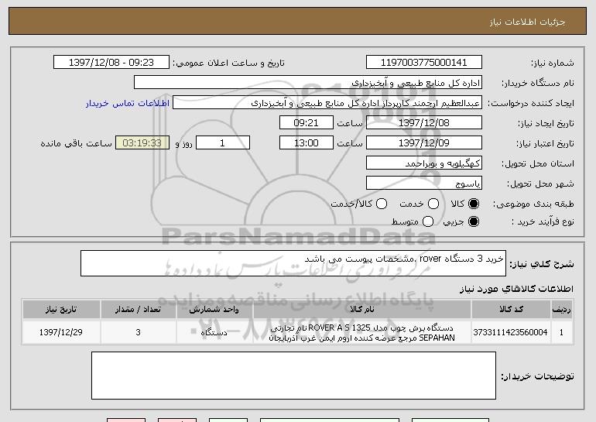Select the کالا radio button
The height and width of the screenshot is (422, 596).
click(x=474, y=204)
